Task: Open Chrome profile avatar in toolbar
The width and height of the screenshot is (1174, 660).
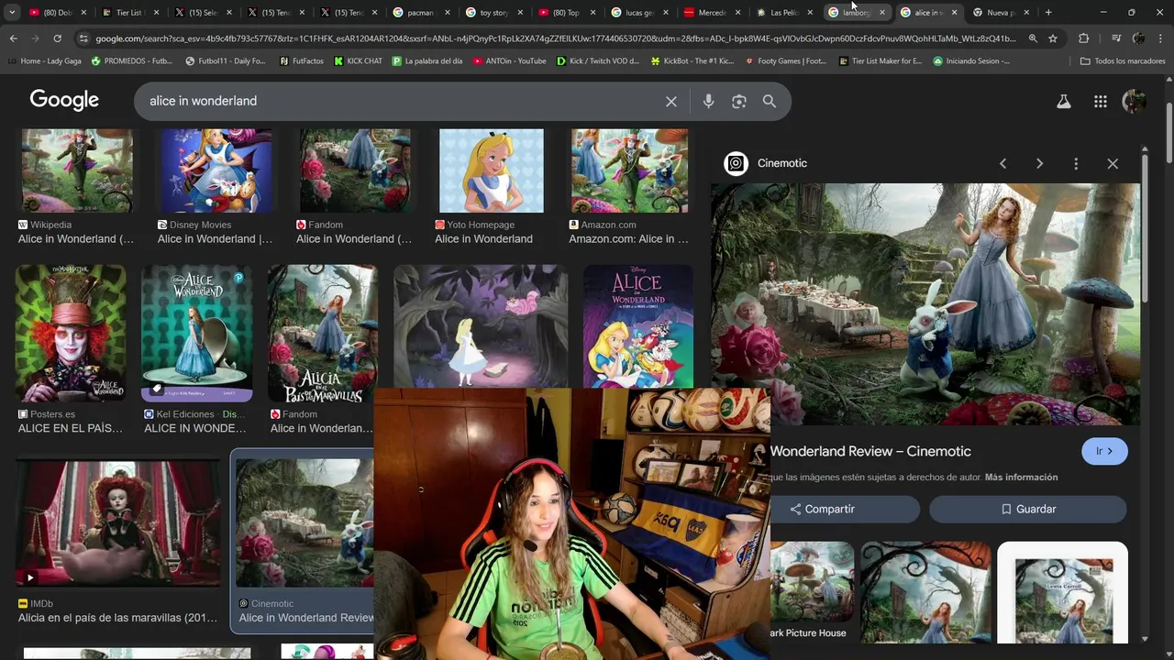Action: 1138,38
